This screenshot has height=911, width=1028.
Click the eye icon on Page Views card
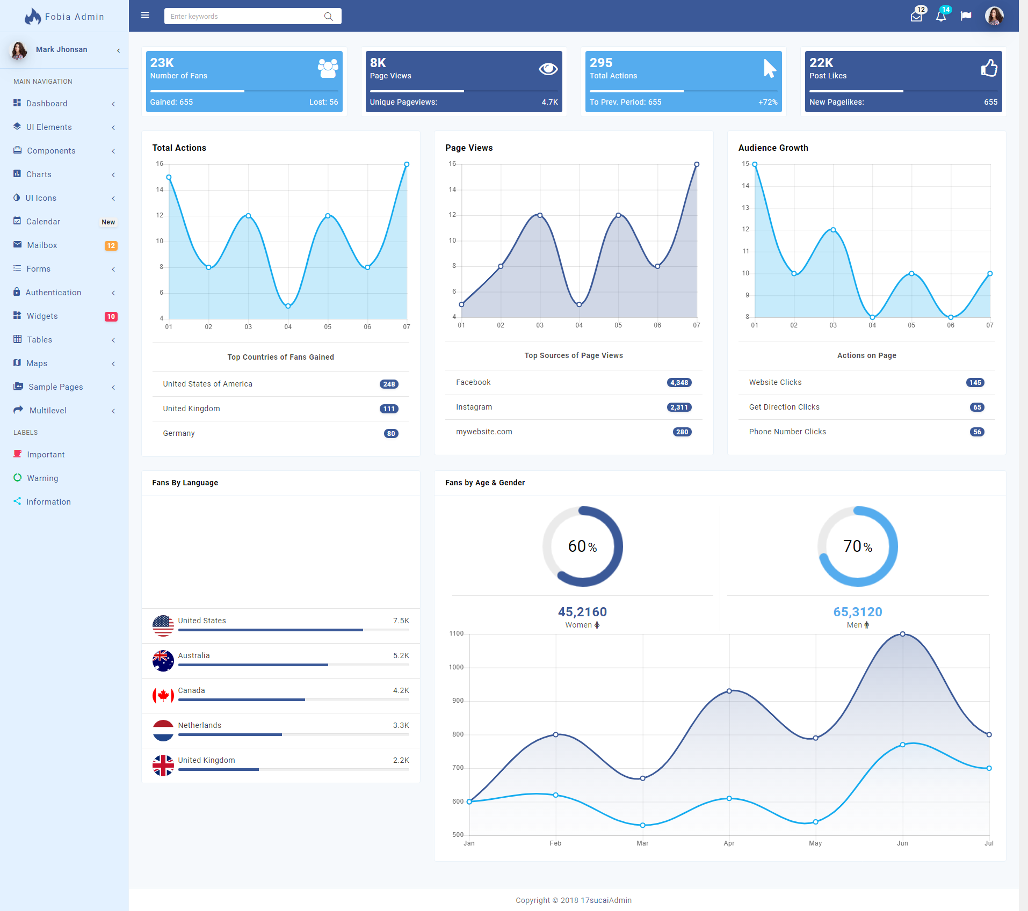tap(548, 69)
